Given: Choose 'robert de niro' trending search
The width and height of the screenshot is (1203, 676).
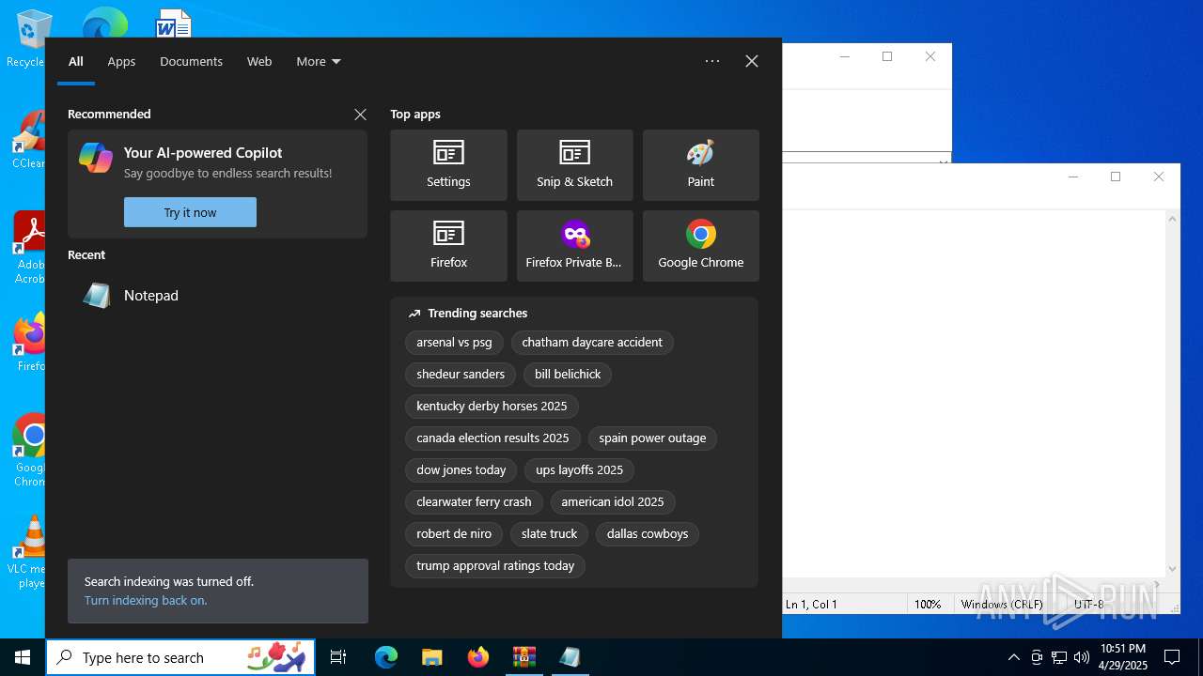Looking at the screenshot, I should (454, 534).
